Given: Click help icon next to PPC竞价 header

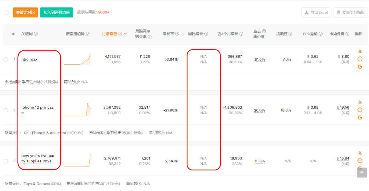Looking at the screenshot, I should point(321,34).
